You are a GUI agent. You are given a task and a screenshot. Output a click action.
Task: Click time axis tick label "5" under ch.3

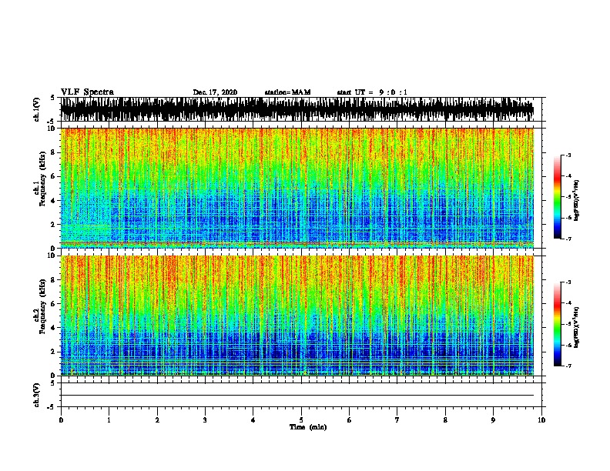coord(301,420)
